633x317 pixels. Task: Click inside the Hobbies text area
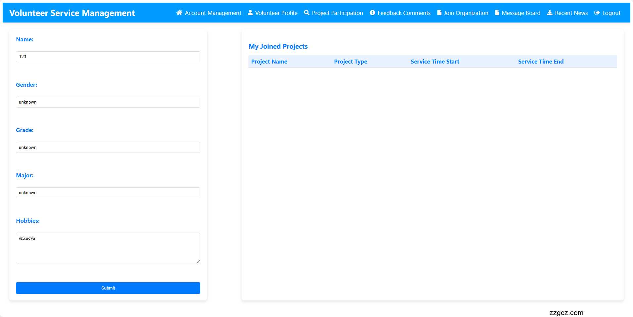(x=108, y=248)
